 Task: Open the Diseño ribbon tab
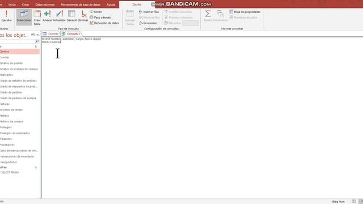coord(137,5)
